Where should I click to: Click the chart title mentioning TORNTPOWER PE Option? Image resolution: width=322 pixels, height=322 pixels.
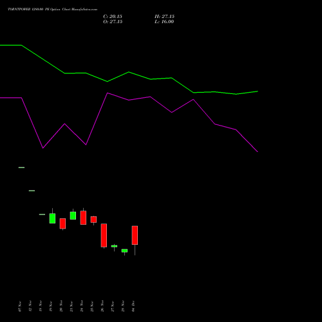(x=53, y=10)
